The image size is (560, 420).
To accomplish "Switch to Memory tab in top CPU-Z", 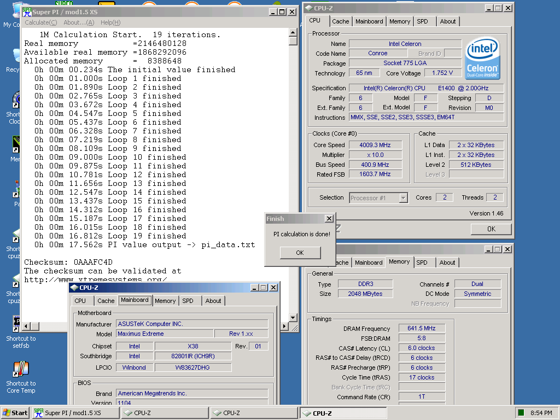I will point(400,21).
